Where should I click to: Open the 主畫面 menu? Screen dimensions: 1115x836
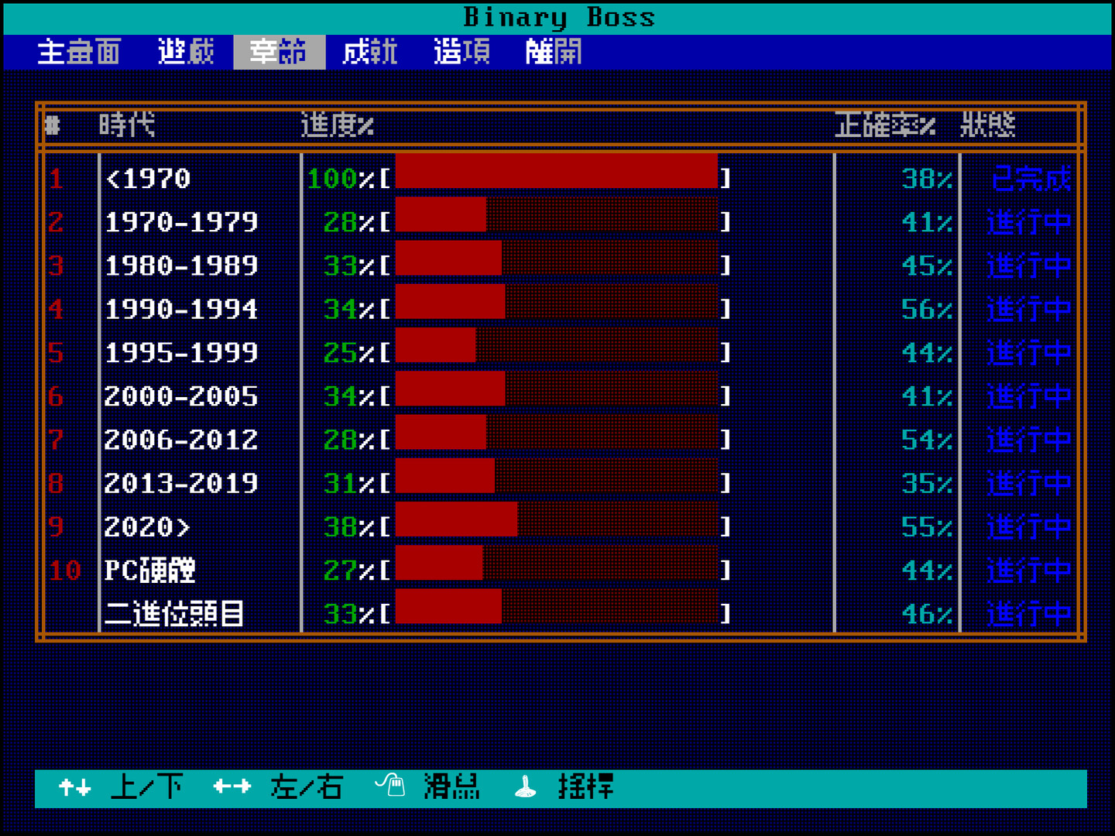[x=79, y=53]
